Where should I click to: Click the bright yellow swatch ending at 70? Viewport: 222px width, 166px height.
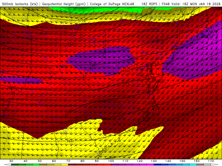tap(65, 165)
